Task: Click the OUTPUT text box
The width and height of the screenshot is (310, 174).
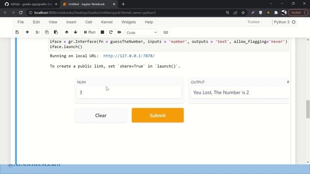Action: pos(240,92)
